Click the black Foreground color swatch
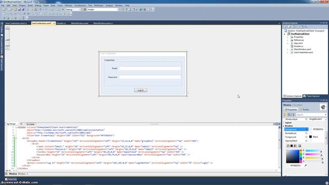 [310, 137]
